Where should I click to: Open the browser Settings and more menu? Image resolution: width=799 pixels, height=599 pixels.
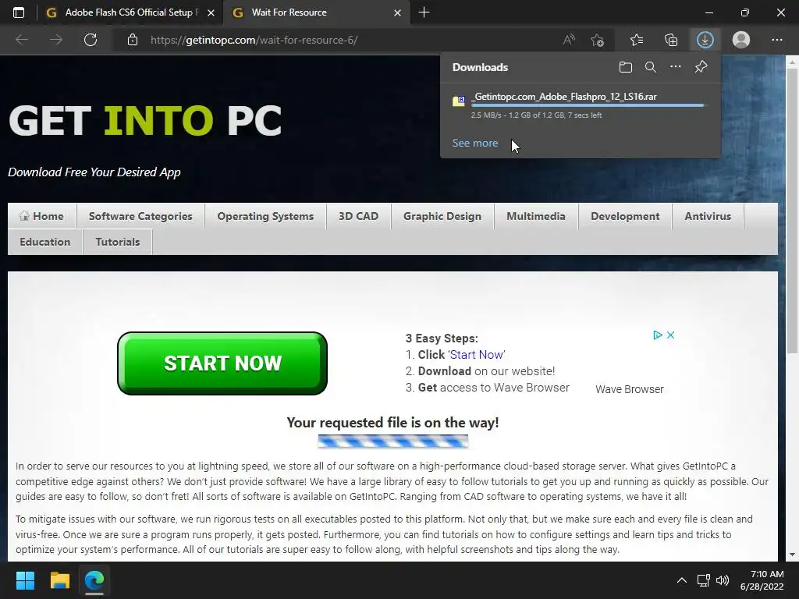click(777, 40)
